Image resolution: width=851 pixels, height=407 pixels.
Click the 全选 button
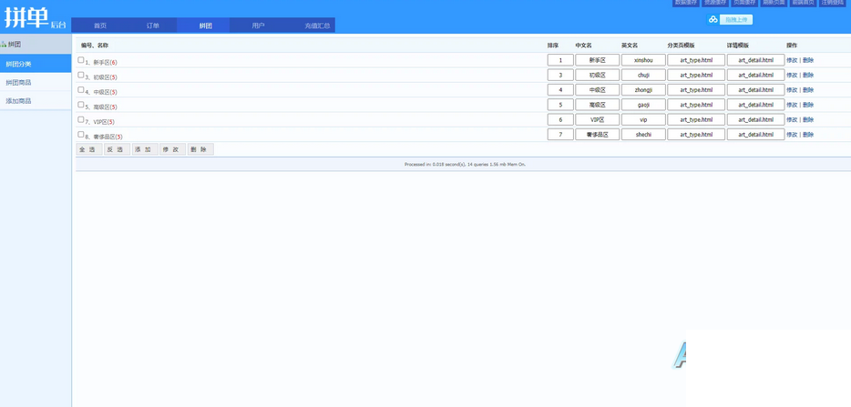pyautogui.click(x=89, y=149)
